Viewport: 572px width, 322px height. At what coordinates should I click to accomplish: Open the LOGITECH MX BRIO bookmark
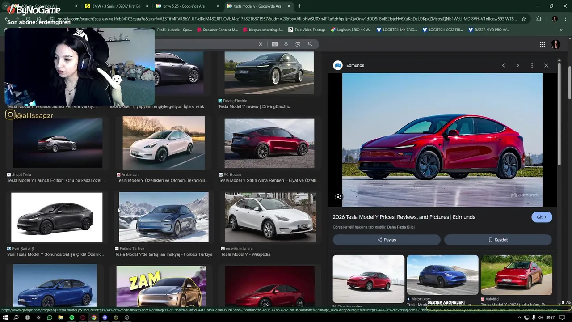pos(397,30)
